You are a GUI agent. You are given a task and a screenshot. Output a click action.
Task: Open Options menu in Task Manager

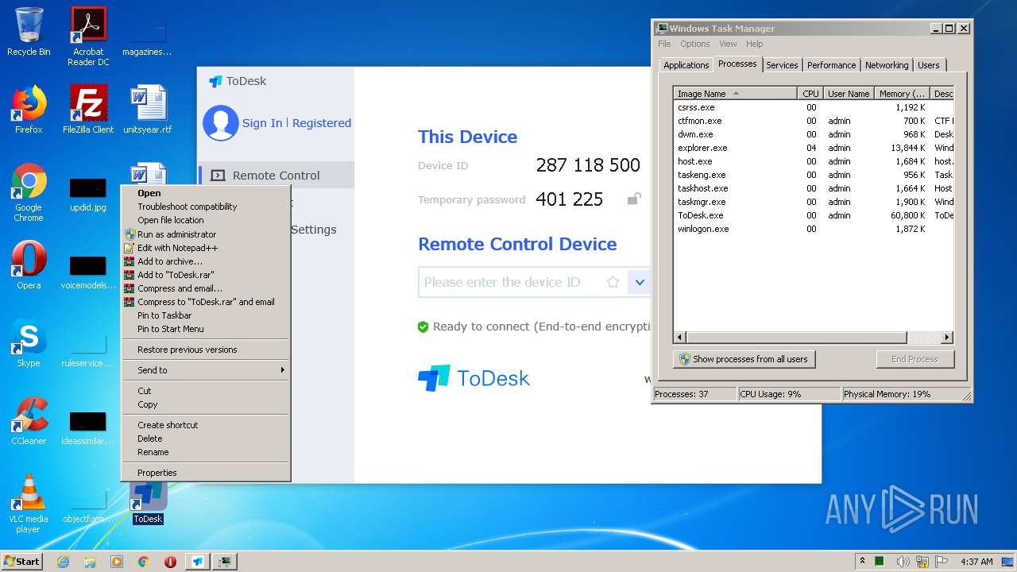(694, 44)
